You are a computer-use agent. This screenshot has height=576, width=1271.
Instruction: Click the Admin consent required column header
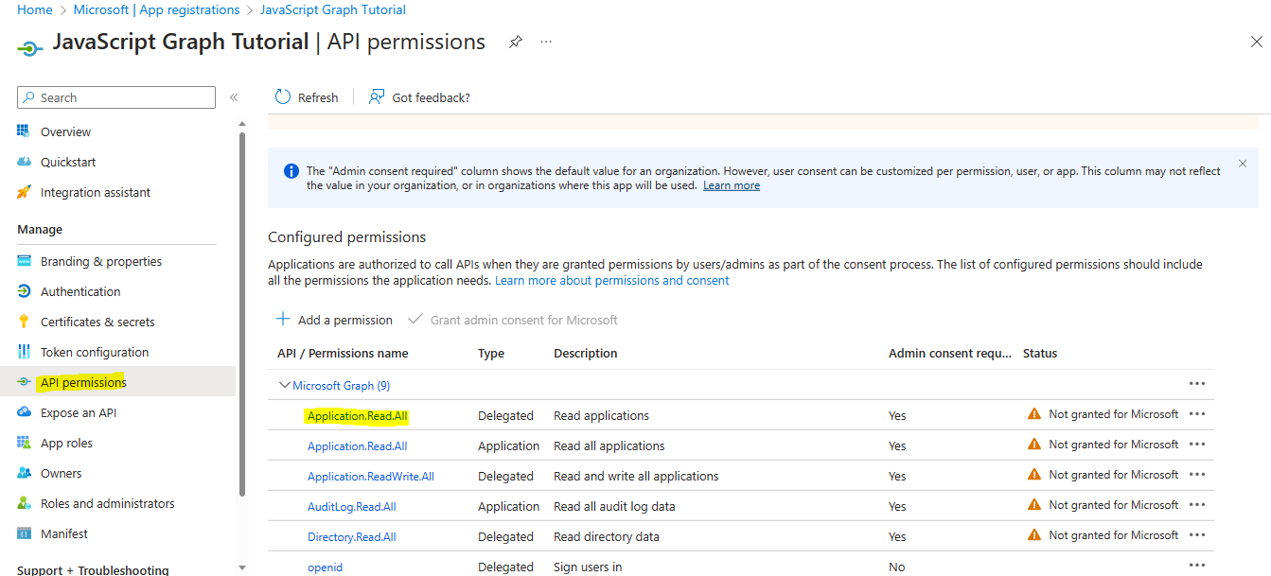coord(950,353)
